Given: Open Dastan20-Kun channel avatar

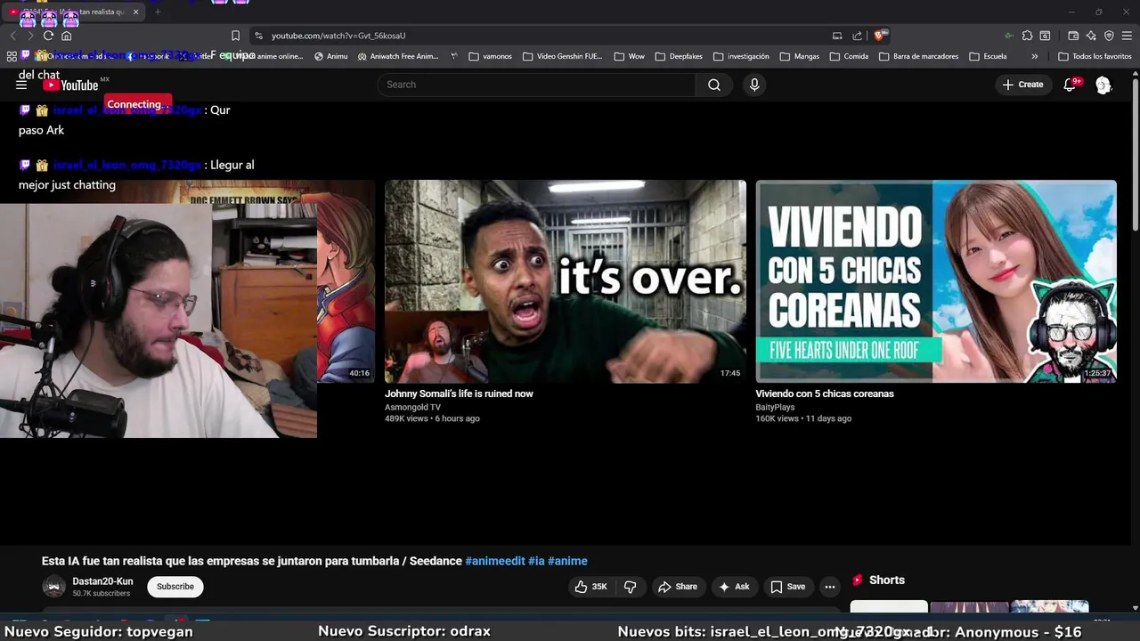Looking at the screenshot, I should pos(54,587).
